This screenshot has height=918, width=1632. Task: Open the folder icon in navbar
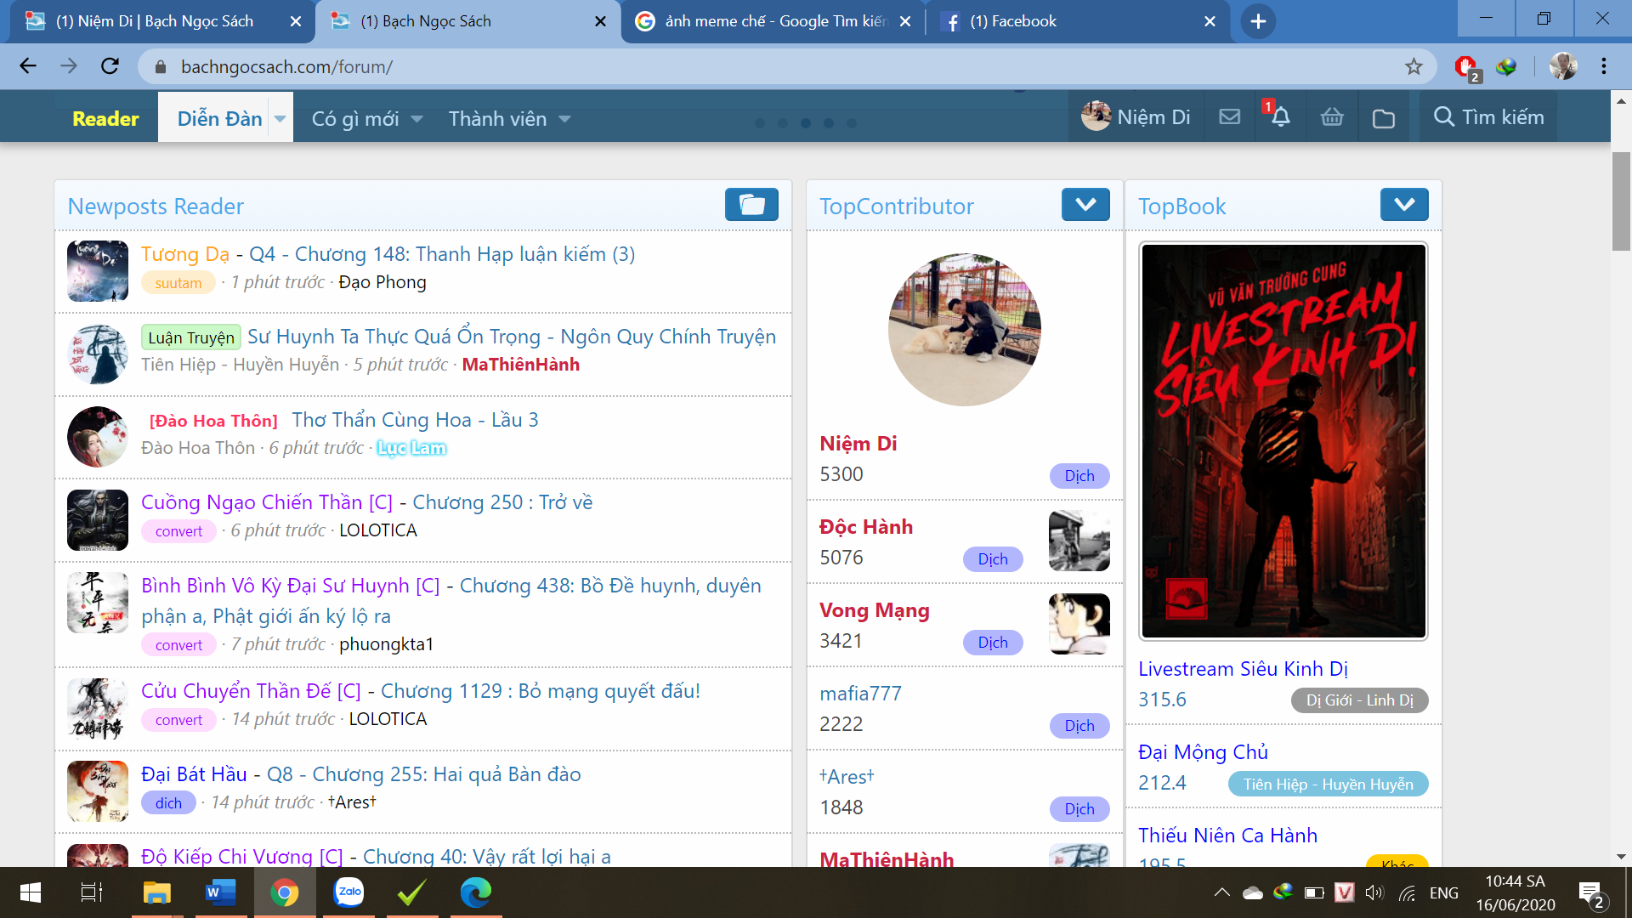tap(1383, 118)
